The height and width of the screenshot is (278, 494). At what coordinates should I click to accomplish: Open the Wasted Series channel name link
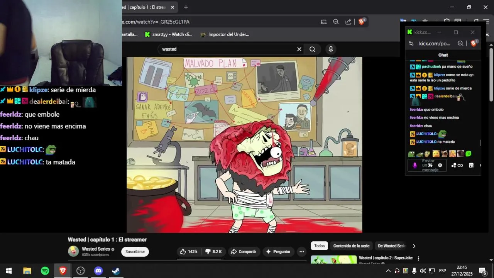96,249
